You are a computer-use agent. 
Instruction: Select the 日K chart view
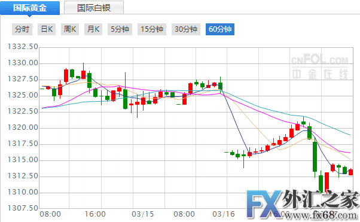pyautogui.click(x=47, y=29)
